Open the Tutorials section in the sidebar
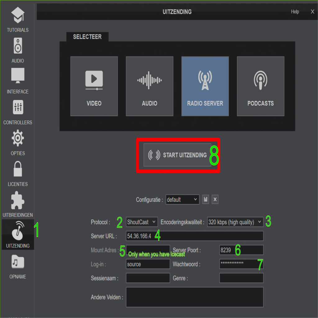 [x=18, y=19]
